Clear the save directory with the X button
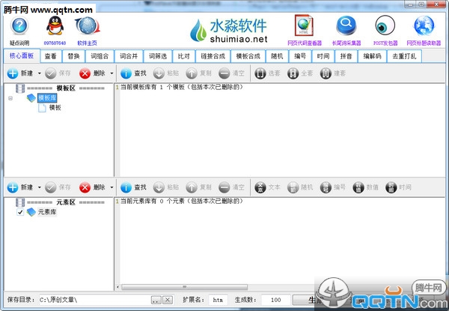This screenshot has width=449, height=311. 168,300
